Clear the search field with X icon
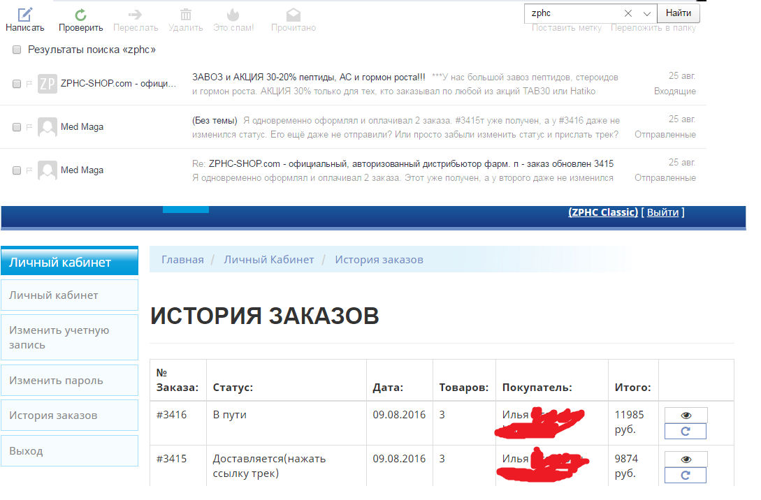The image size is (761, 500). tap(628, 13)
